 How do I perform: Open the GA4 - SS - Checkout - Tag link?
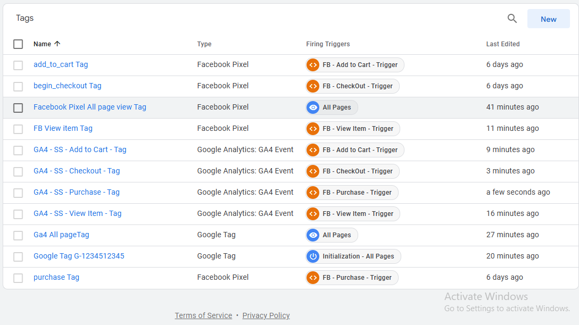click(x=77, y=171)
